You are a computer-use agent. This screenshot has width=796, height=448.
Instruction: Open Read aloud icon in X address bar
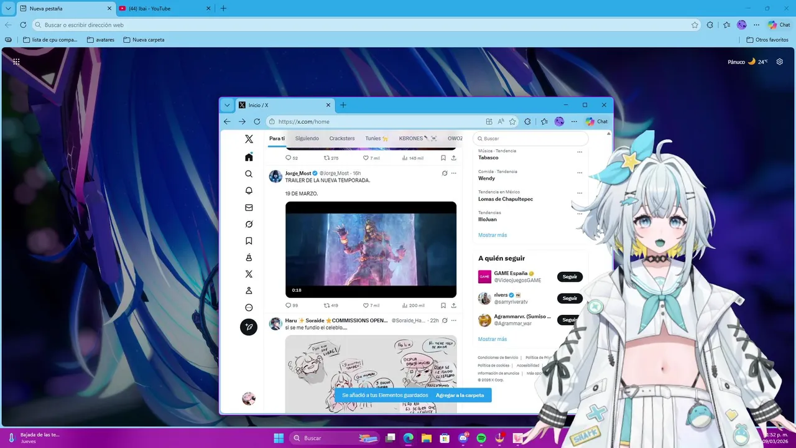pos(501,121)
